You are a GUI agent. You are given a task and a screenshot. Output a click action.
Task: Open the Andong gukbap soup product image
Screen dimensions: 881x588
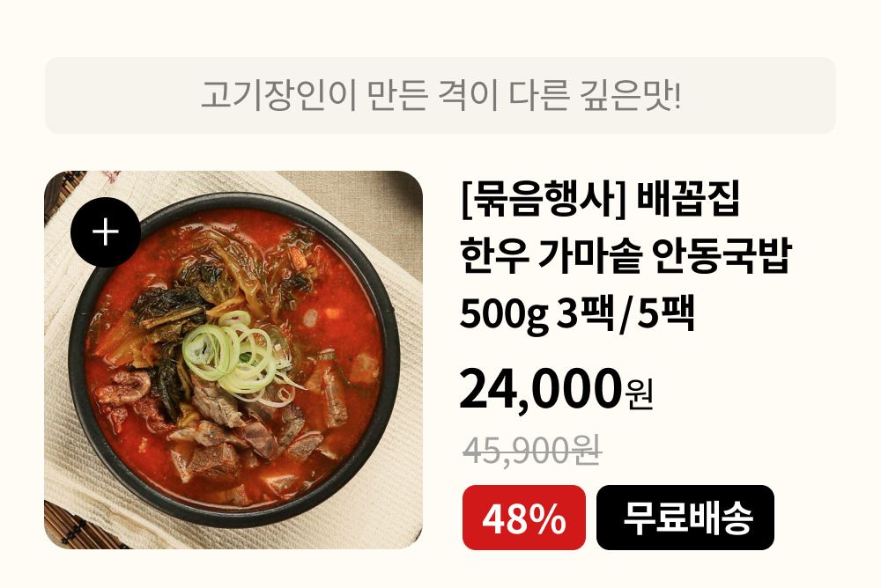coord(233,359)
